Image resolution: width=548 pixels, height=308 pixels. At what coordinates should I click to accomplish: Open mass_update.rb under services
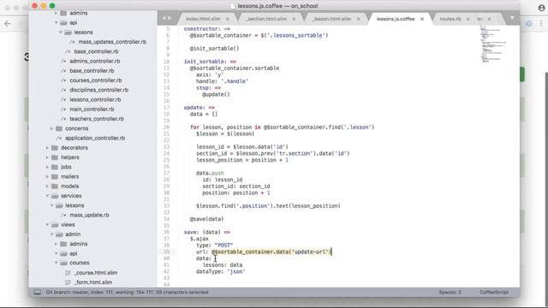pyautogui.click(x=89, y=215)
